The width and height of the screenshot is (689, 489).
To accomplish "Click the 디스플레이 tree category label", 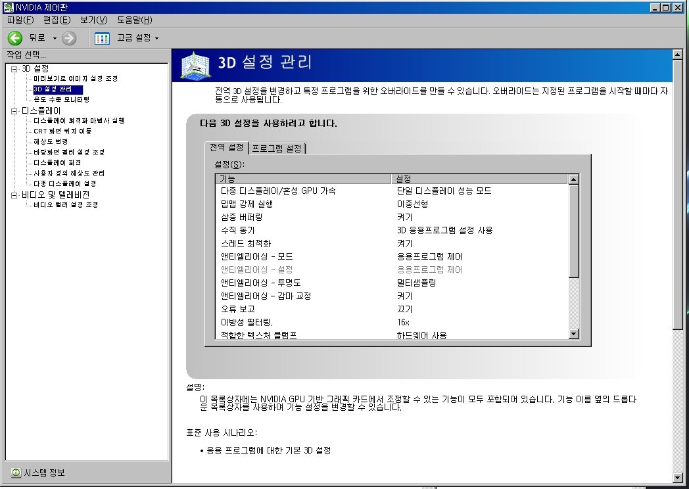I will 41,110.
